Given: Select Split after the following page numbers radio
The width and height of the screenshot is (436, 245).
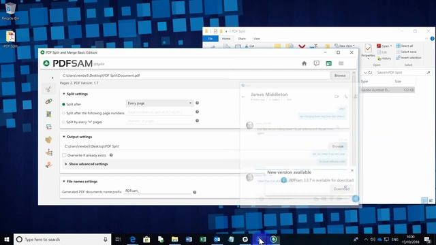Looking at the screenshot, I should click(x=63, y=114).
